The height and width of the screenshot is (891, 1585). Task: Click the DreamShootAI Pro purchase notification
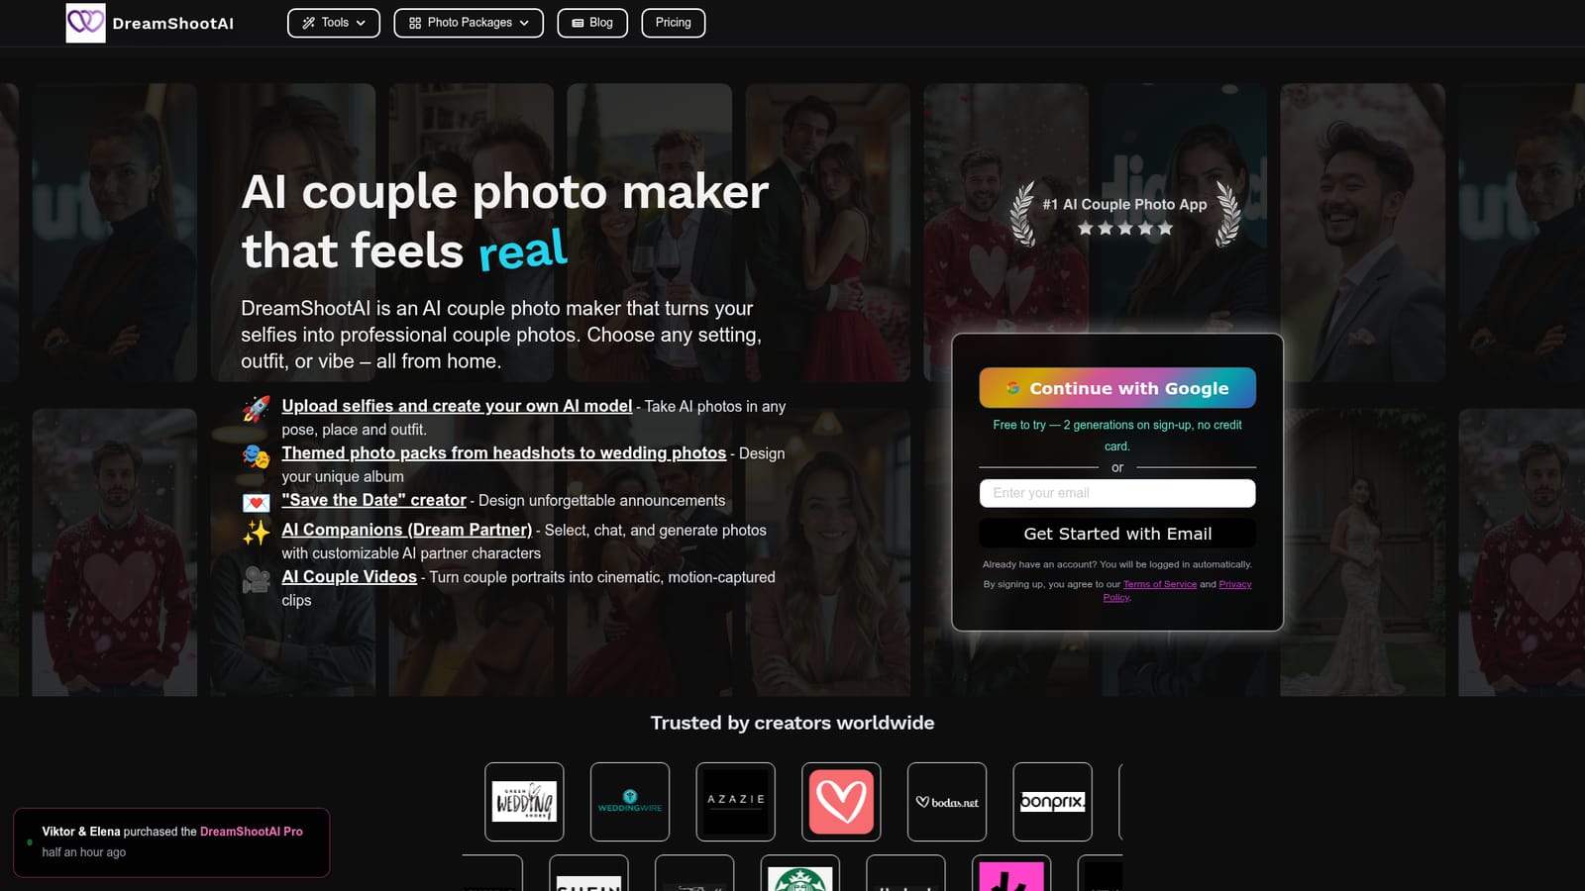(x=171, y=842)
